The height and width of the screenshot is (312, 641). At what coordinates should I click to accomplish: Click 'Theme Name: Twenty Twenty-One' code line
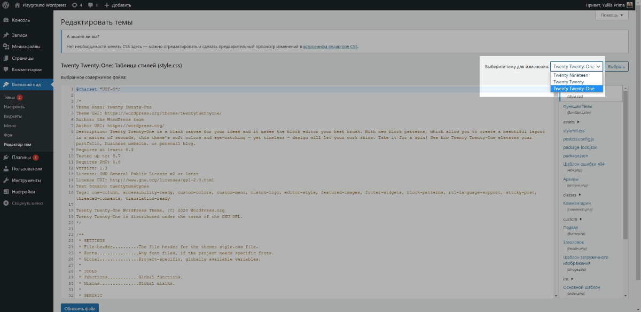pyautogui.click(x=114, y=107)
